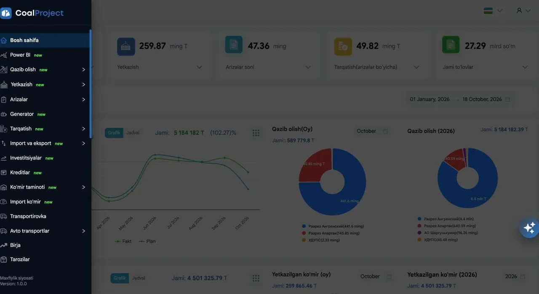Image resolution: width=539 pixels, height=294 pixels.
Task: Open the language flag dropdown
Action: (493, 11)
